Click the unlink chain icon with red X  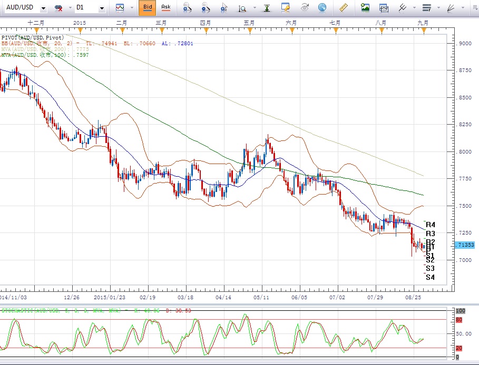(x=59, y=8)
